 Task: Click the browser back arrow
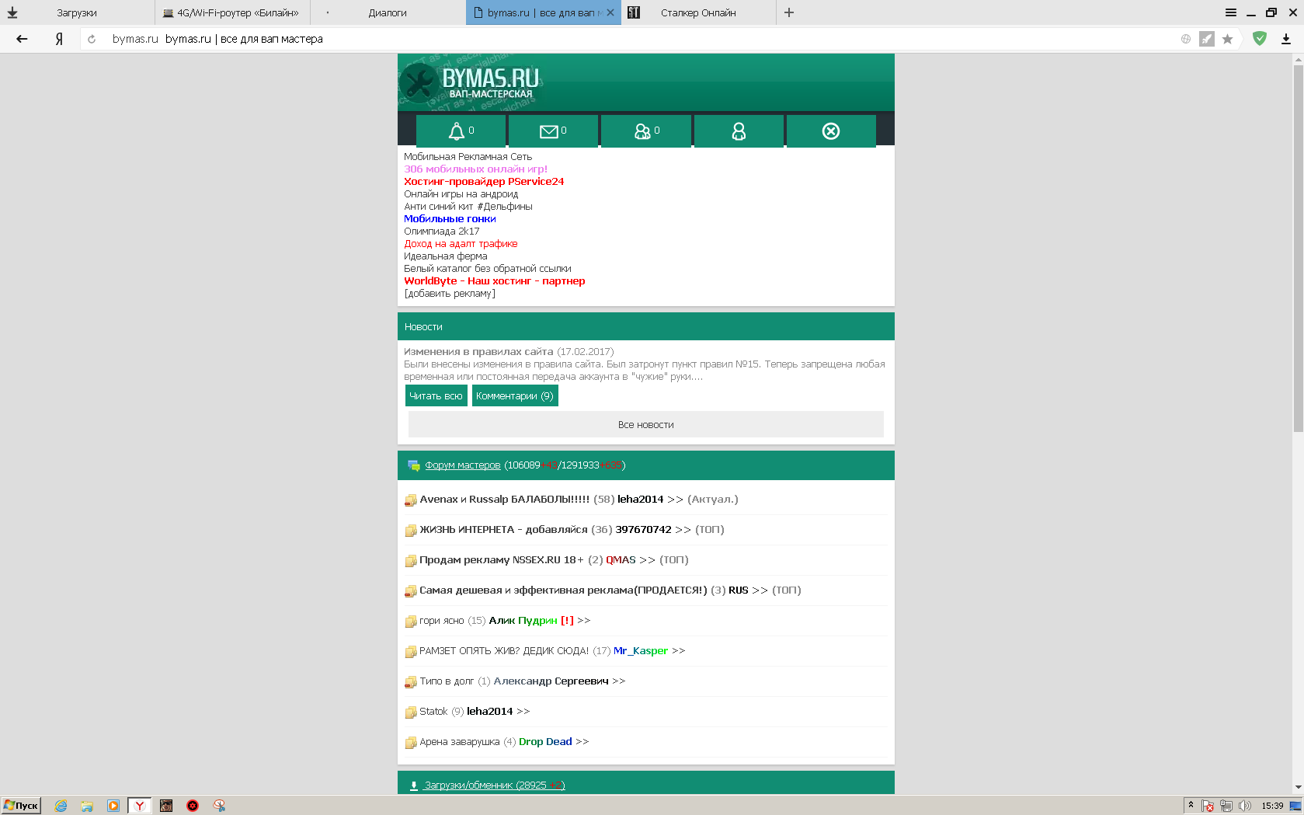(22, 39)
